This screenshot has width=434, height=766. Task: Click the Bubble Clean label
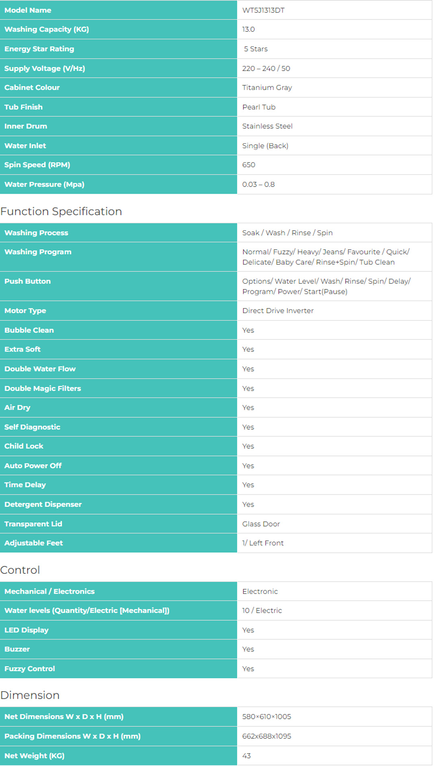(29, 330)
